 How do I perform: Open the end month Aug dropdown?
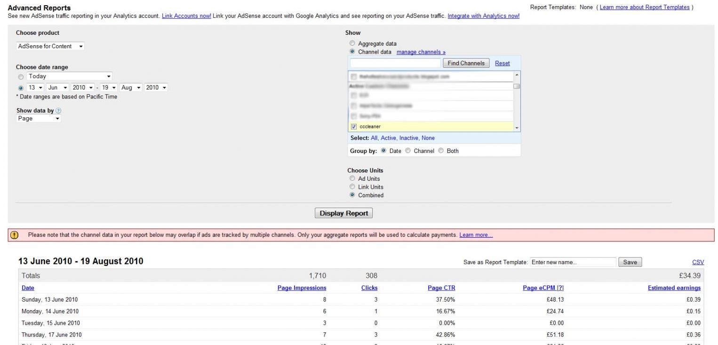[x=131, y=88]
